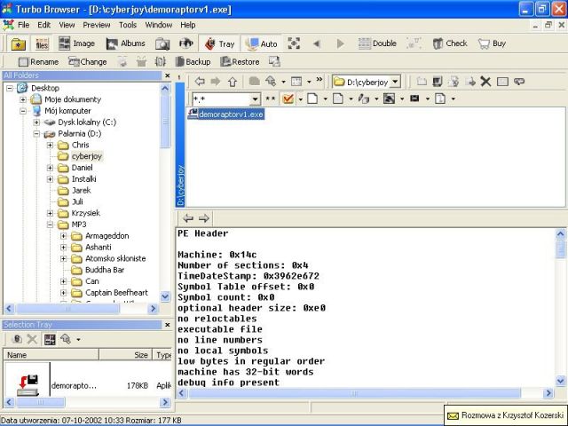Click the Backup button
Screen dimensions: 568x426
[x=193, y=62]
